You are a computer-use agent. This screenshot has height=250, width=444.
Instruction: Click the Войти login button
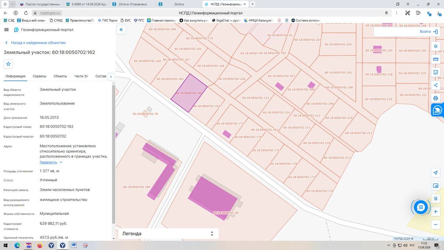pos(429,31)
